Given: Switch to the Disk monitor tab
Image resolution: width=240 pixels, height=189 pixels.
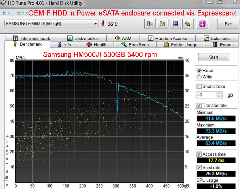Looking at the screenshot, I should coord(83,38).
